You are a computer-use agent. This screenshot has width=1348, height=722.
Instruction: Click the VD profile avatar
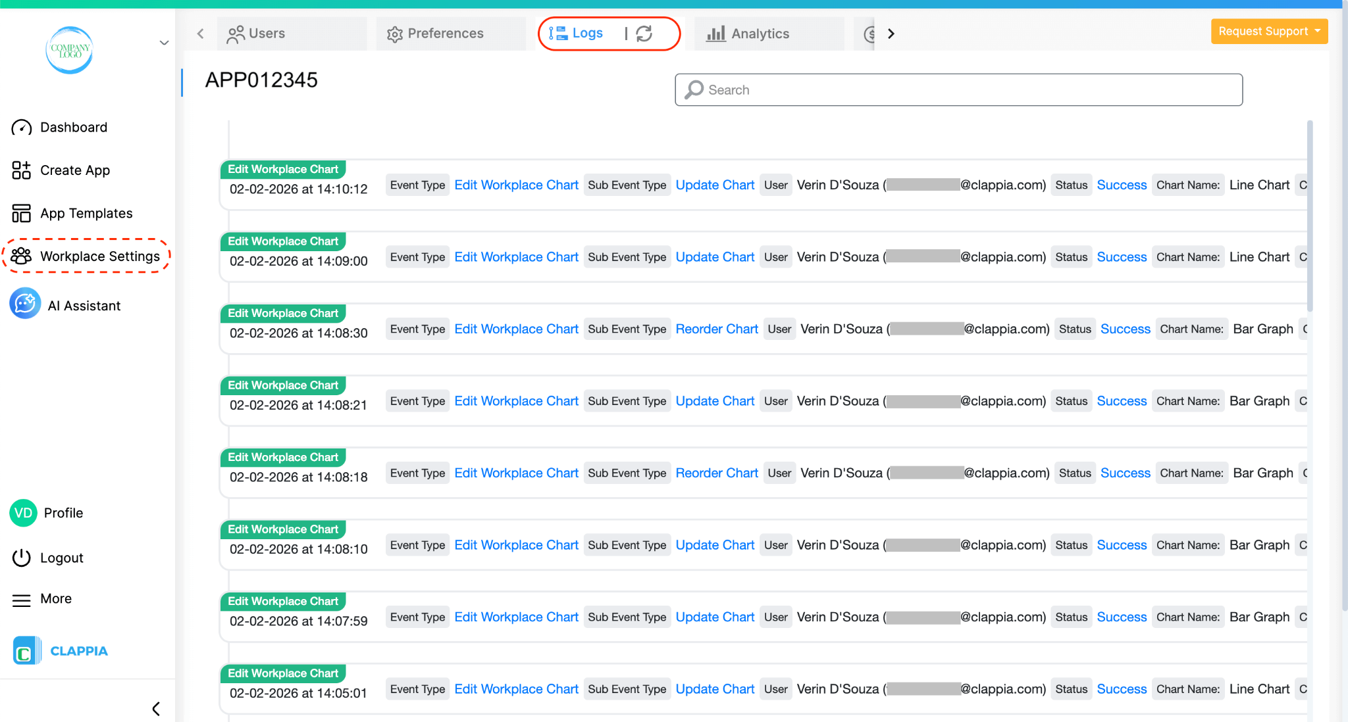(24, 513)
